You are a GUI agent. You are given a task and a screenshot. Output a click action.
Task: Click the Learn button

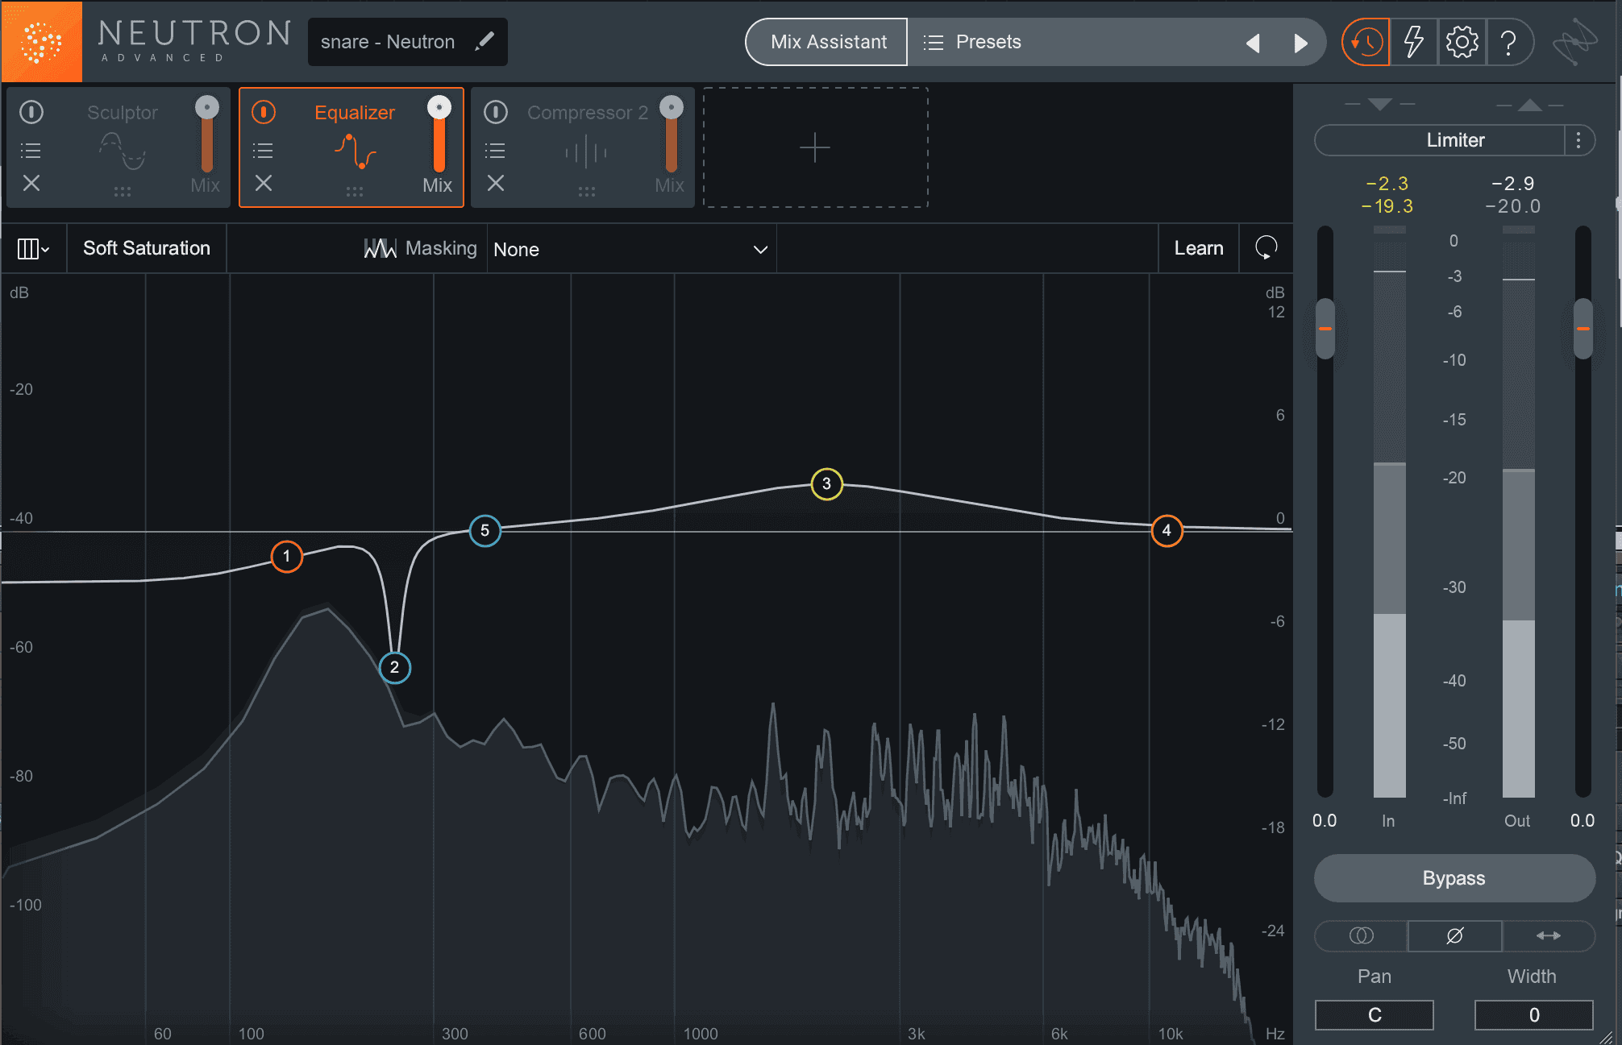(x=1199, y=248)
